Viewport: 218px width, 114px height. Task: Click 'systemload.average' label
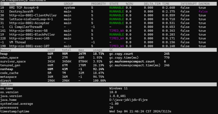[17, 104]
